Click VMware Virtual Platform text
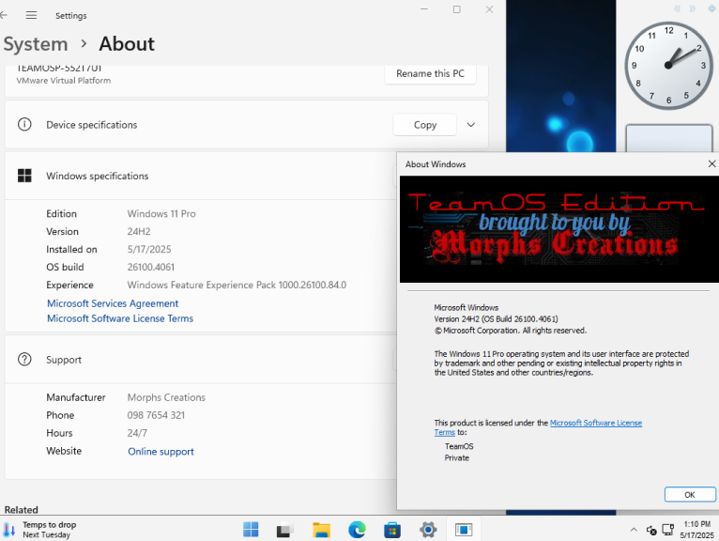The width and height of the screenshot is (719, 541). coord(64,80)
